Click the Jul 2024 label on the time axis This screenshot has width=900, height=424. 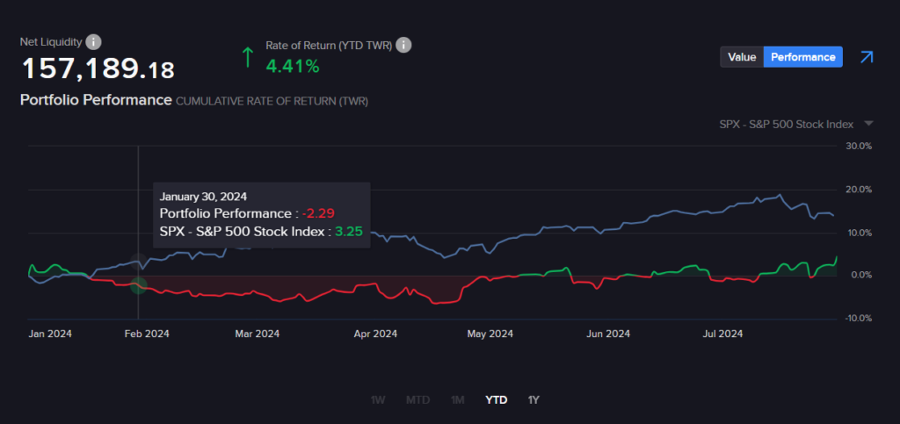[724, 334]
